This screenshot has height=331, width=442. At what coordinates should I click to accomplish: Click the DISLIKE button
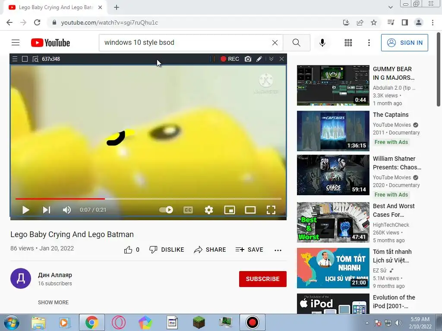point(167,250)
